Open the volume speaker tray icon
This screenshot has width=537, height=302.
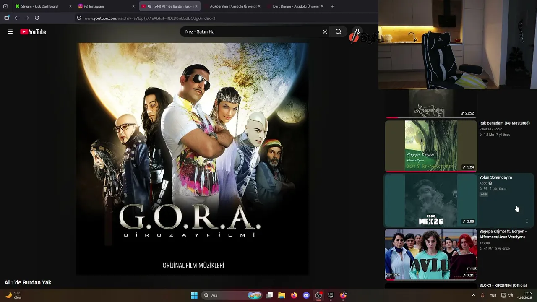[511, 295]
